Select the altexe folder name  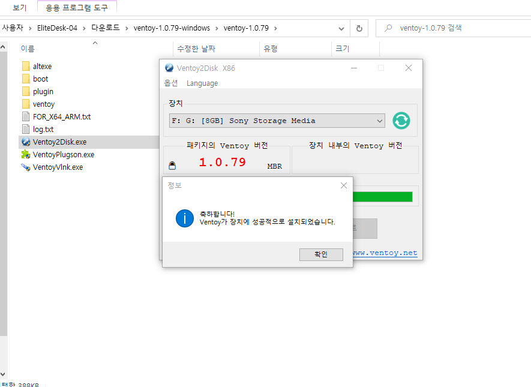coord(43,67)
